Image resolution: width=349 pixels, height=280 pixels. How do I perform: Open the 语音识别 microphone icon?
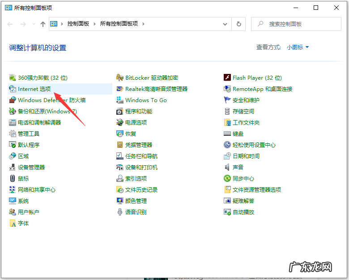click(x=120, y=212)
